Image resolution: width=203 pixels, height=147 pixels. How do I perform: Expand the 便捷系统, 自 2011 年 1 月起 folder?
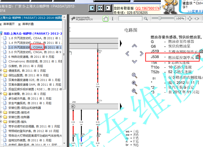click(x=1, y=70)
